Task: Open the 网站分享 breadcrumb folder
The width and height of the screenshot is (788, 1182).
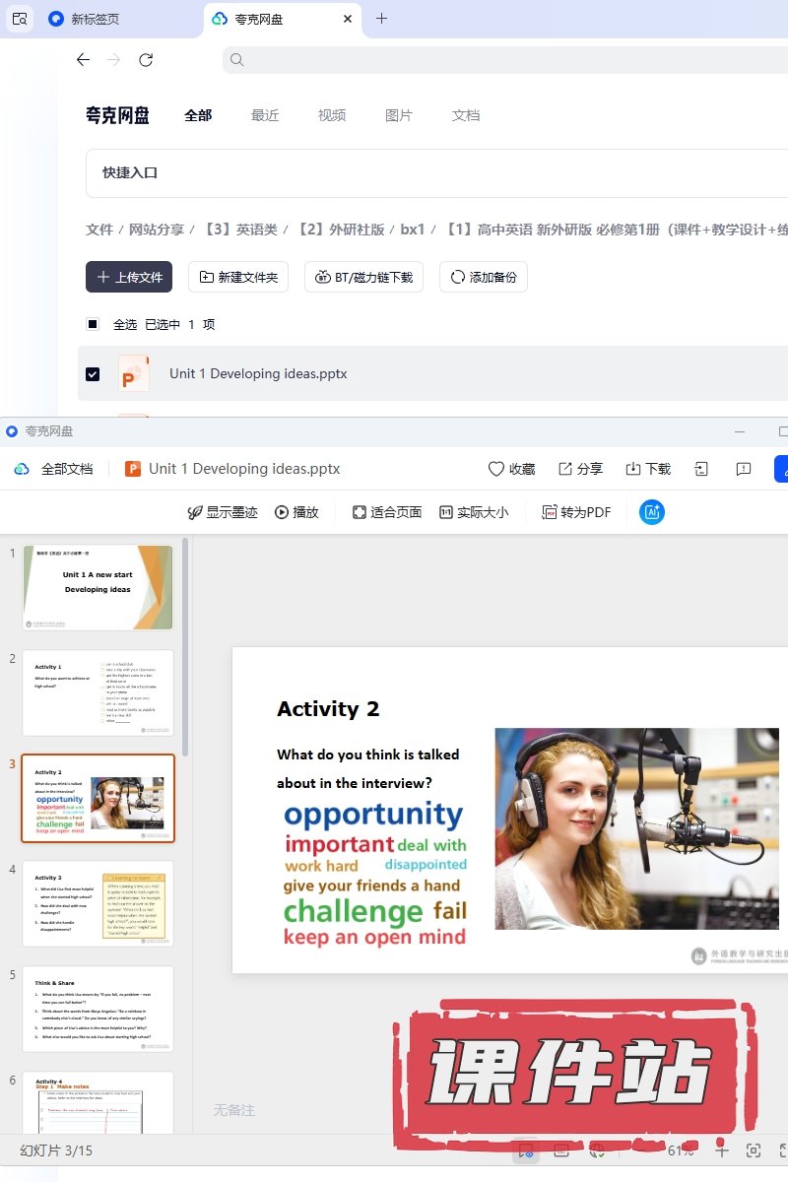Action: tap(157, 230)
